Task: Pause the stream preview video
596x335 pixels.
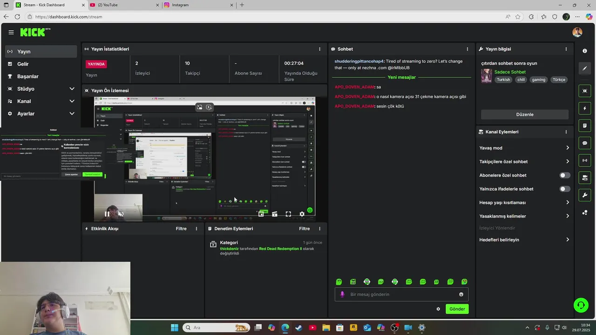Action: [107, 214]
